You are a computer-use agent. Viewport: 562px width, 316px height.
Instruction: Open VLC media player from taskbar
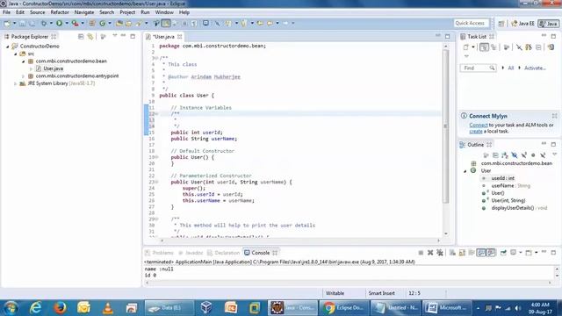[108, 307]
